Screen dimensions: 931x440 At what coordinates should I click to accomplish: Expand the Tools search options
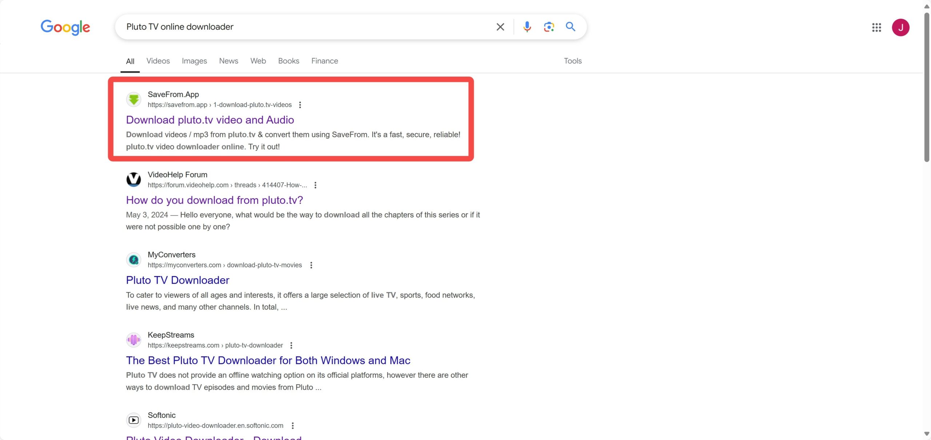572,61
